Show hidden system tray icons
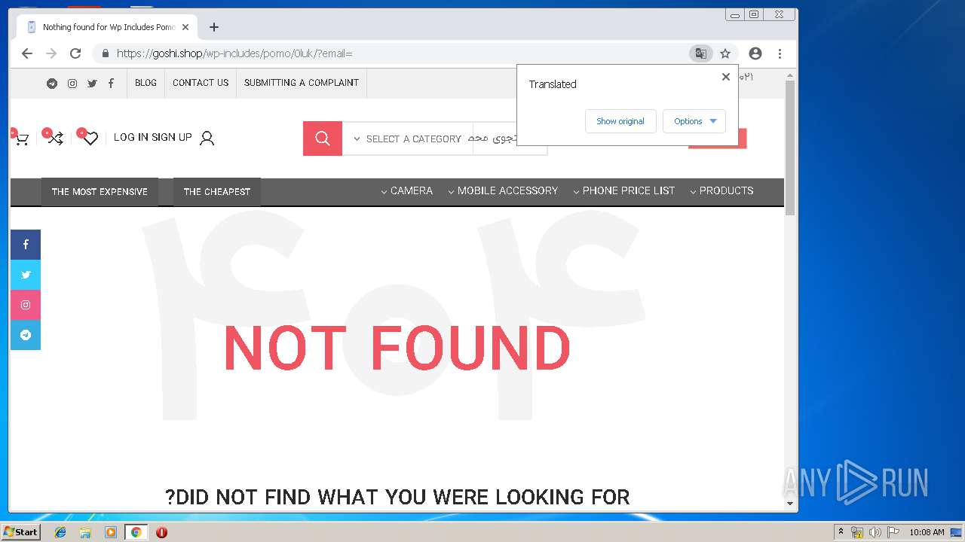Image resolution: width=965 pixels, height=542 pixels. [x=841, y=532]
